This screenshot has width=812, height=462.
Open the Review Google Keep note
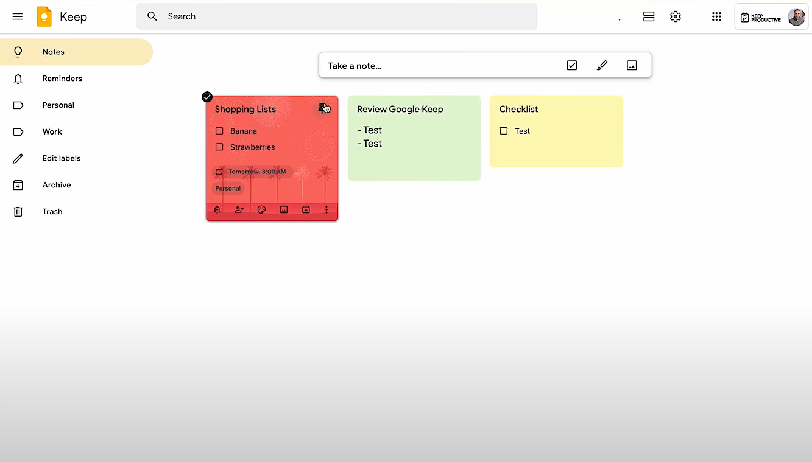pyautogui.click(x=414, y=138)
